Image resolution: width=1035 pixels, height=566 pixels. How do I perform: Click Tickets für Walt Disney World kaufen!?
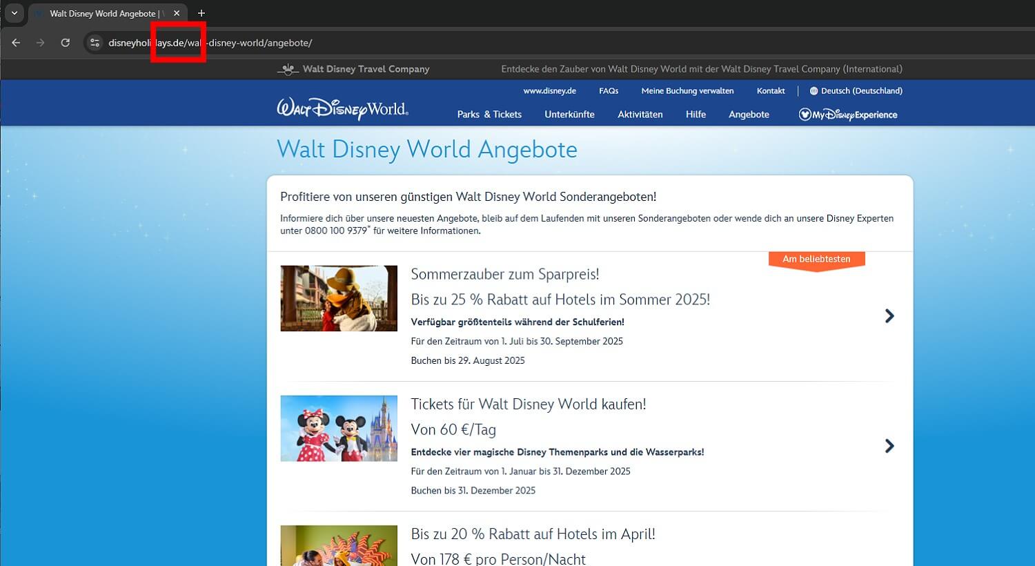[x=529, y=404]
